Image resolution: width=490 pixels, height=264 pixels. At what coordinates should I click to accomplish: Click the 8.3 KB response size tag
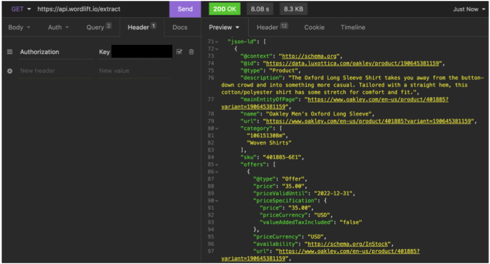[293, 9]
